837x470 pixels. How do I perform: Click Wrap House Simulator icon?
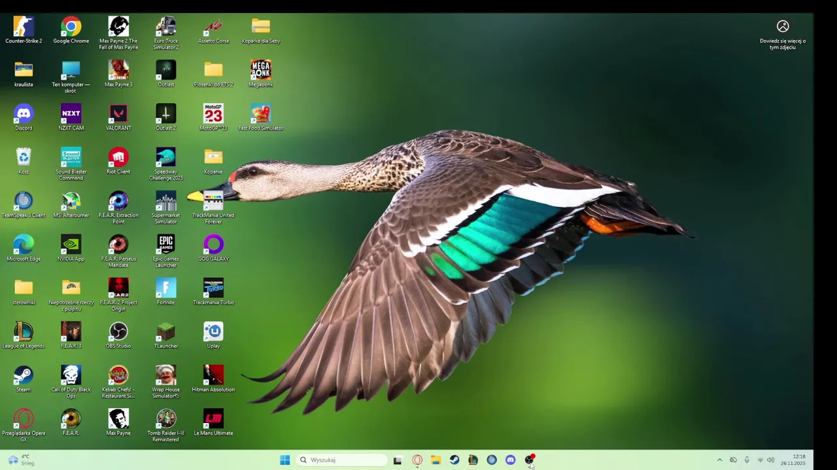166,383
